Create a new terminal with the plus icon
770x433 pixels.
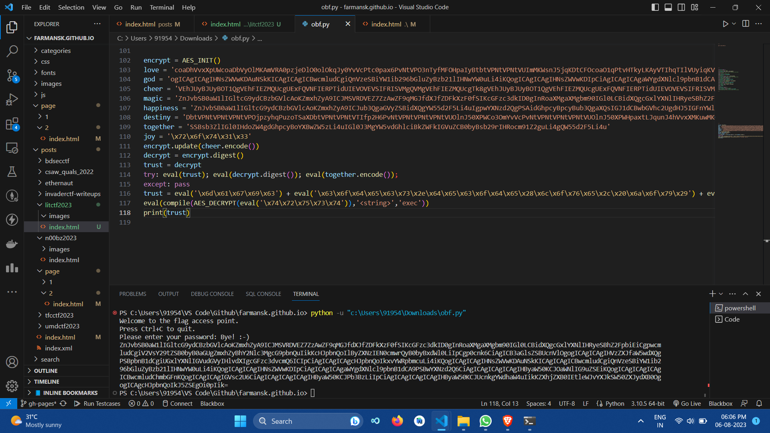pos(712,294)
